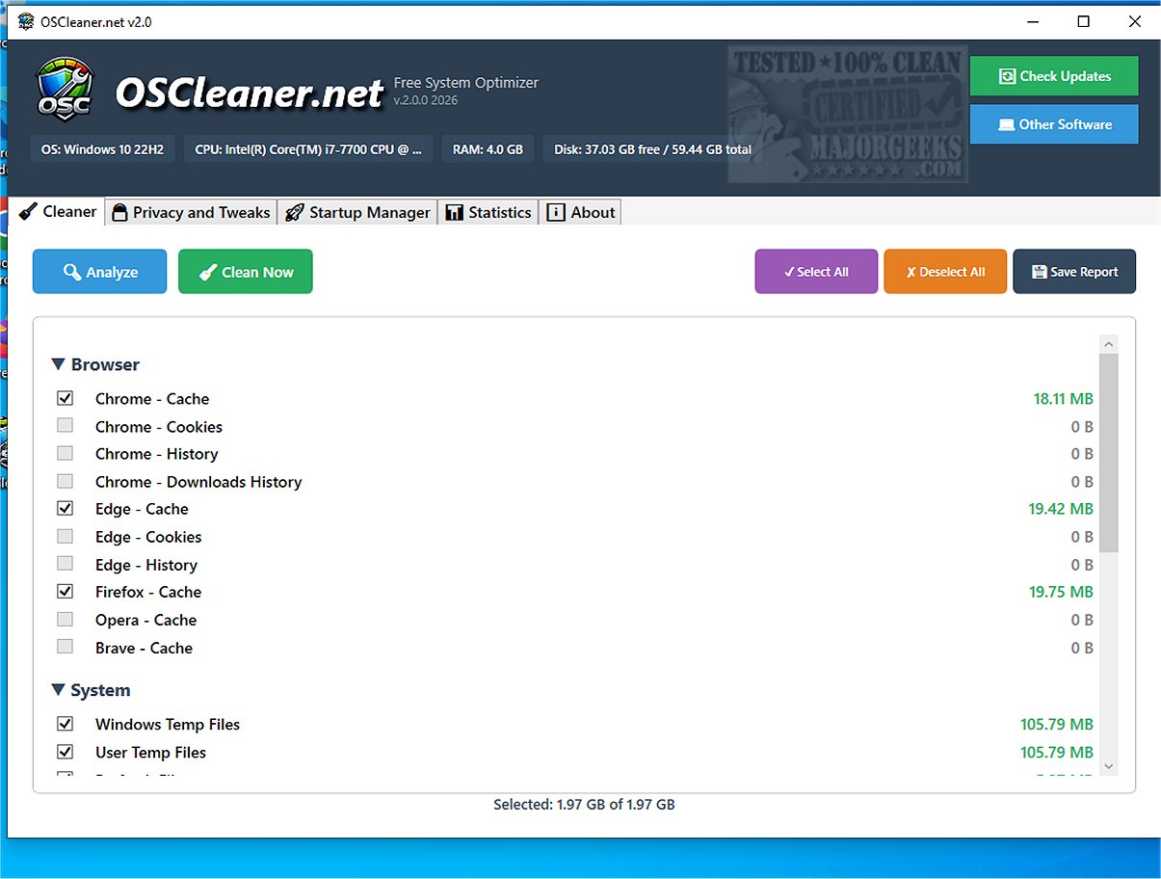Open the Privacy and Tweaks tab
Screen dimensions: 1161x879
tap(192, 213)
